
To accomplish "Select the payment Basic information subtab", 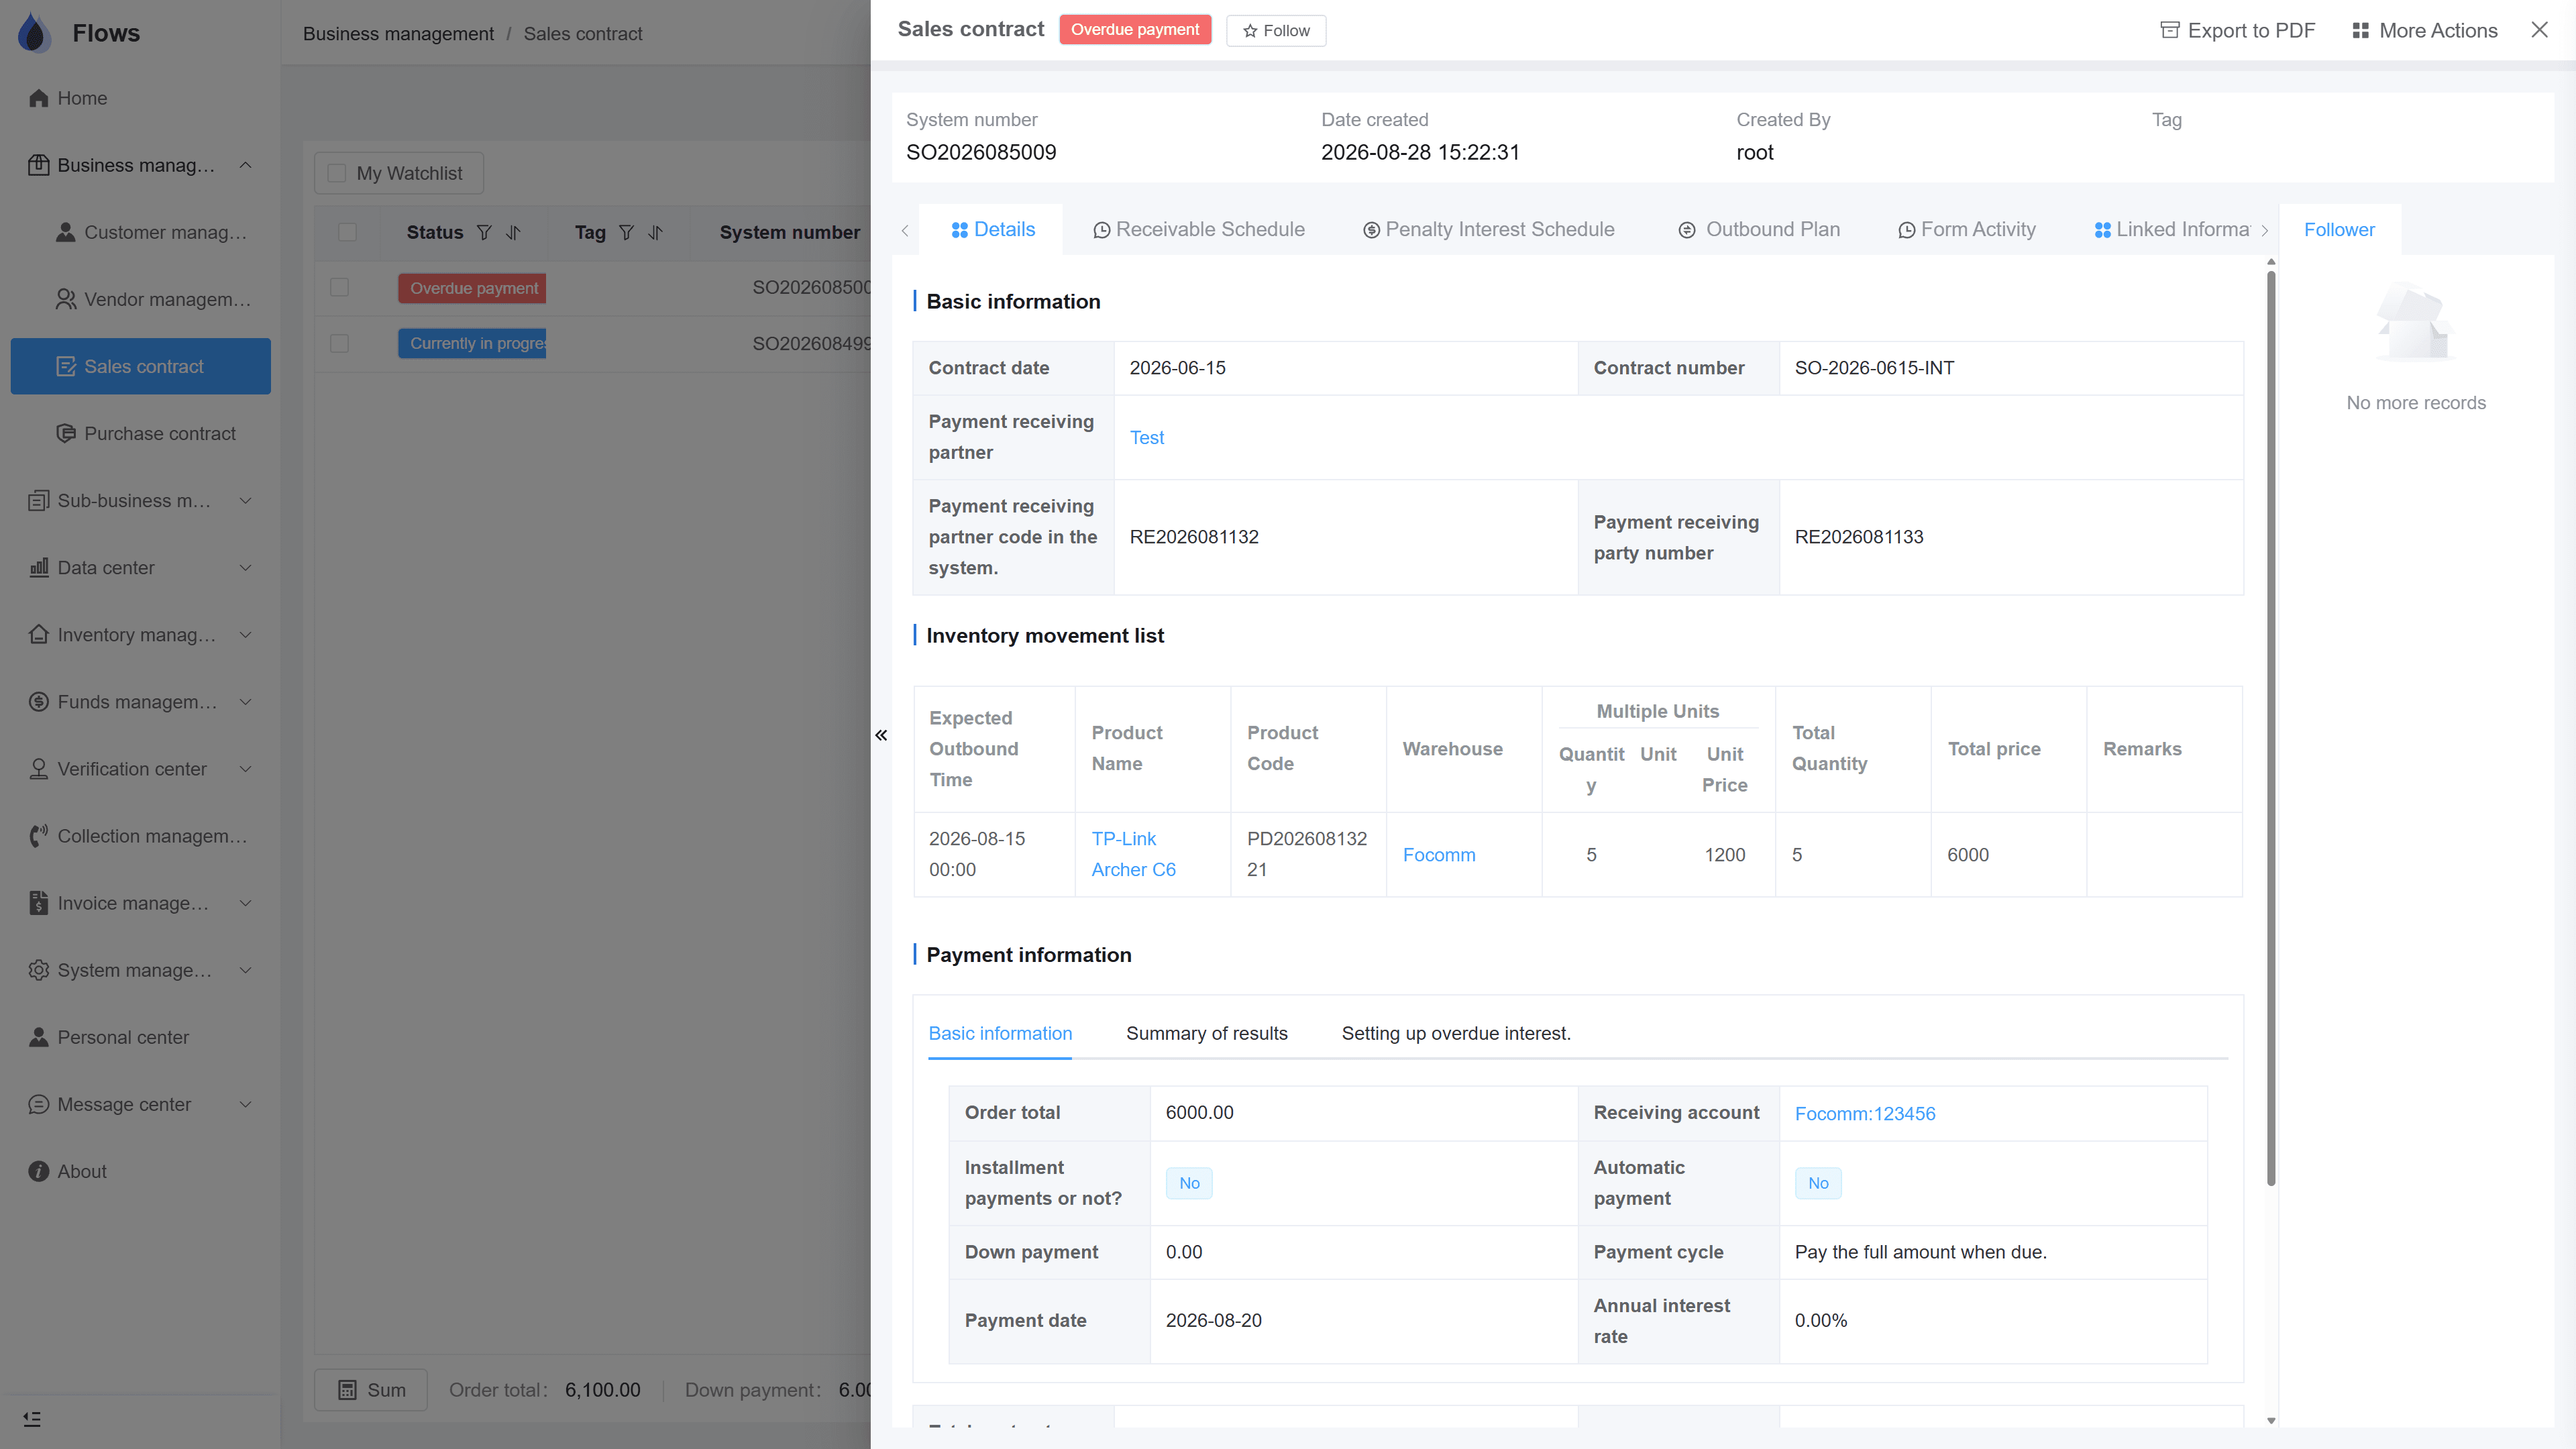I will [1000, 1033].
